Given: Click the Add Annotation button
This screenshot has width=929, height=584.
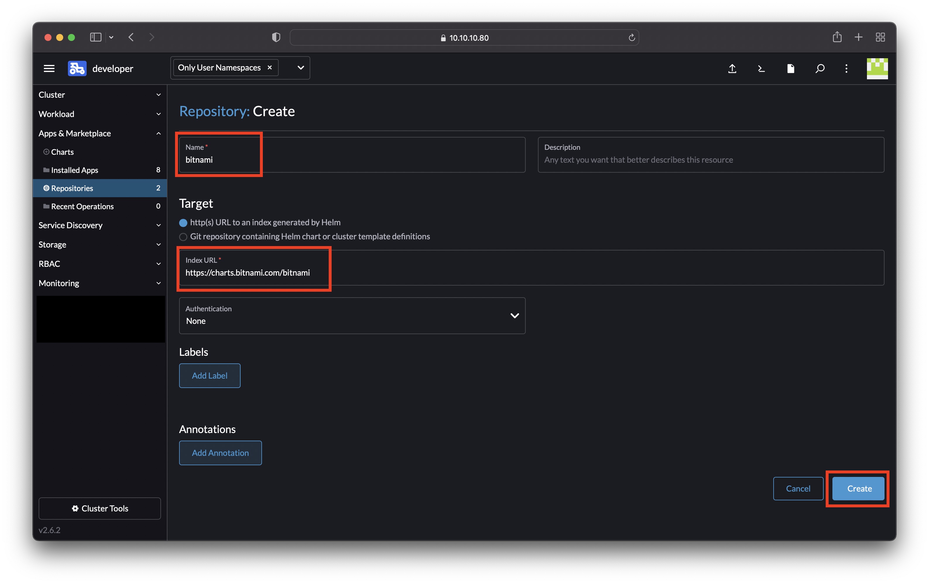Looking at the screenshot, I should tap(220, 453).
